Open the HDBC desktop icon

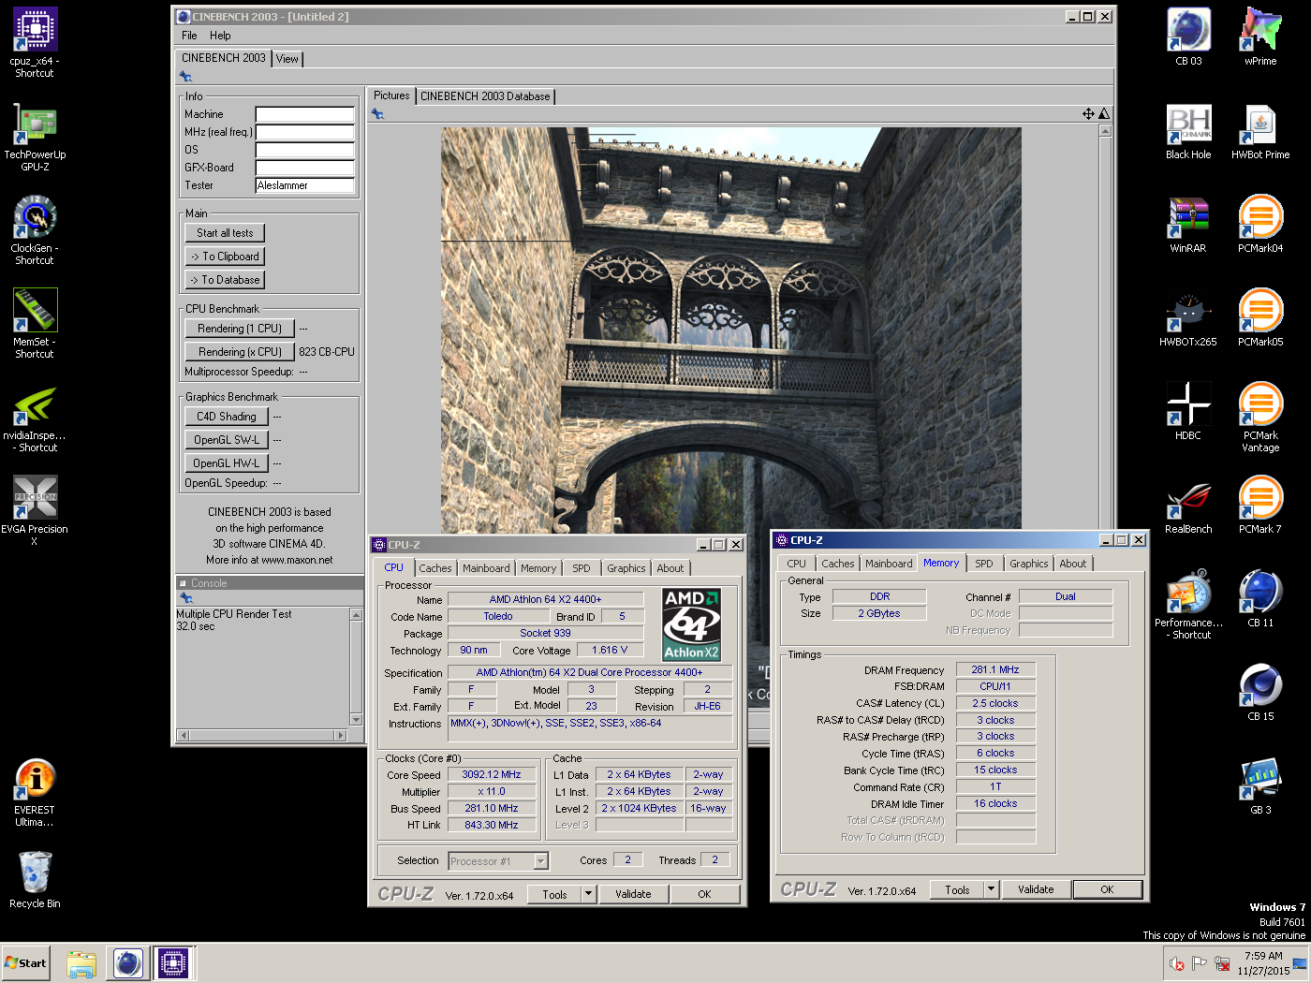point(1188,412)
